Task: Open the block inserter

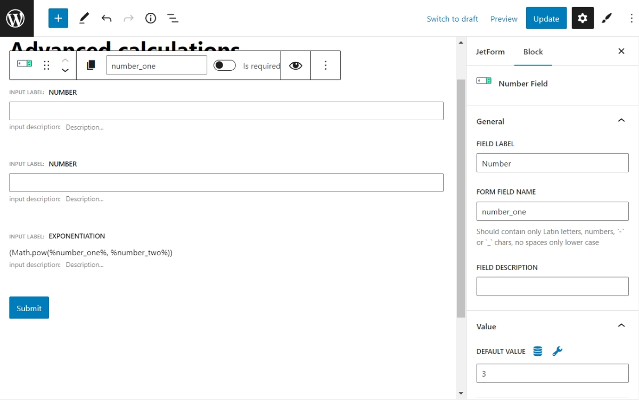Action: pos(58,18)
